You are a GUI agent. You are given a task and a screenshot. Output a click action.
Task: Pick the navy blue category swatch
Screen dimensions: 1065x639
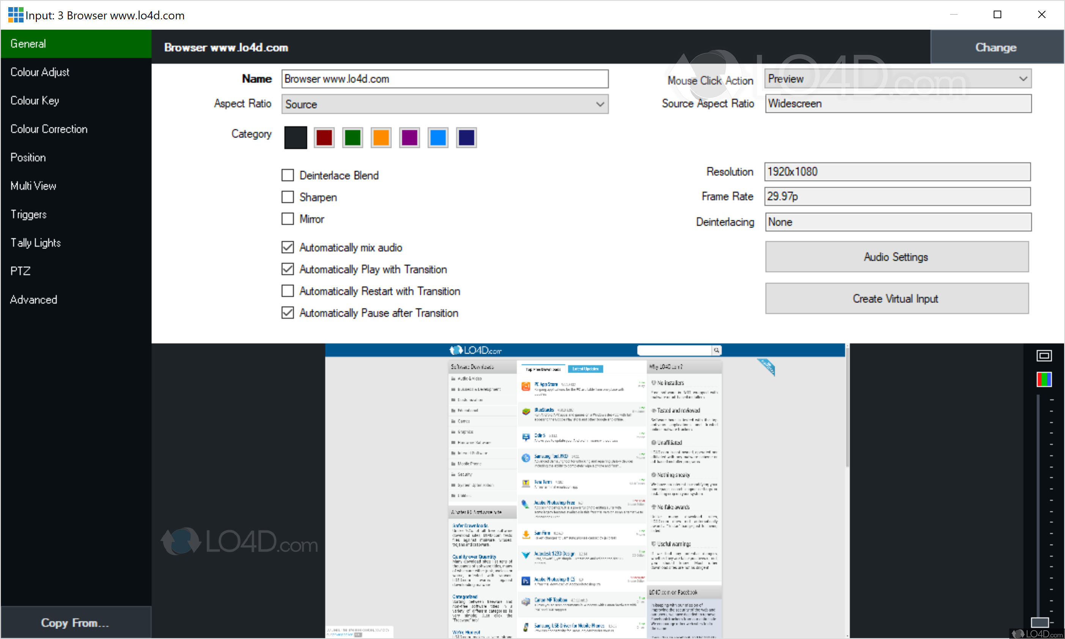click(467, 138)
